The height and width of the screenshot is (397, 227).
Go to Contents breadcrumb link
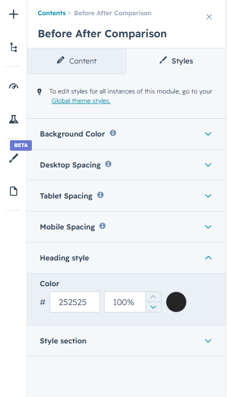click(x=52, y=13)
